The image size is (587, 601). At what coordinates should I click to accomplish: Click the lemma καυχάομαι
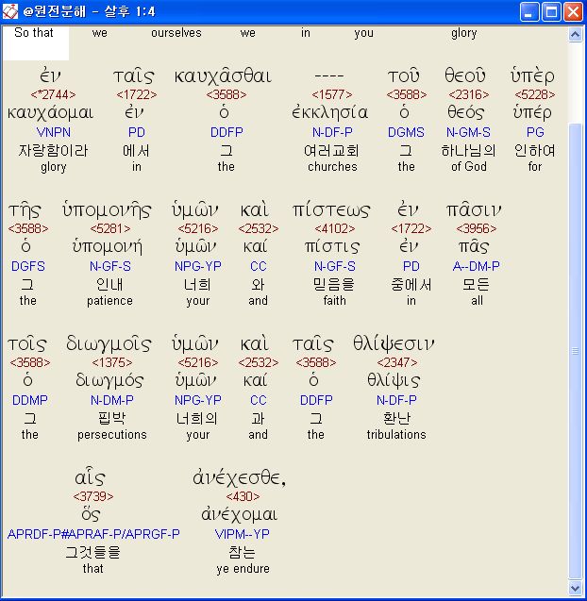click(51, 113)
